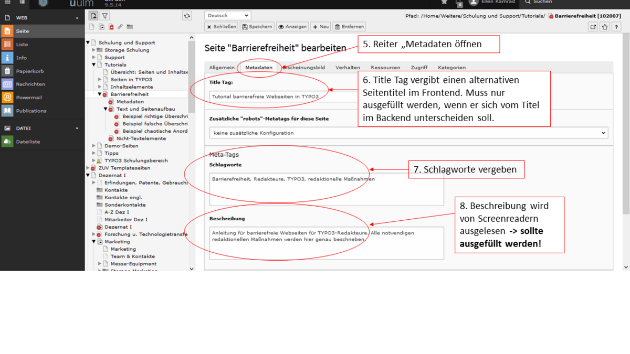Open the Publications module

click(42, 111)
